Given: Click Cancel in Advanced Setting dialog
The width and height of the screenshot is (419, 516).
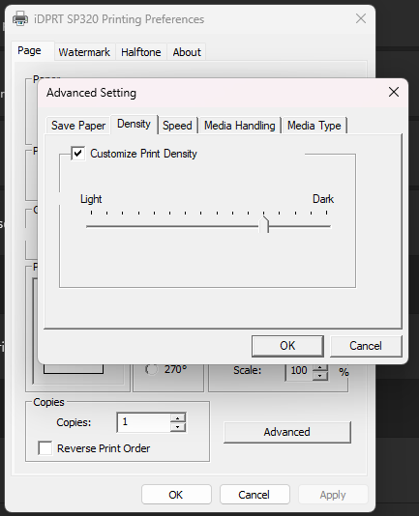Looking at the screenshot, I should tap(366, 346).
